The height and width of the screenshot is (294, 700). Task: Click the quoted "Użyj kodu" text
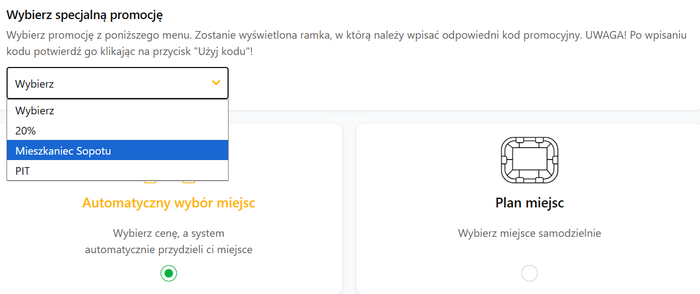point(226,53)
